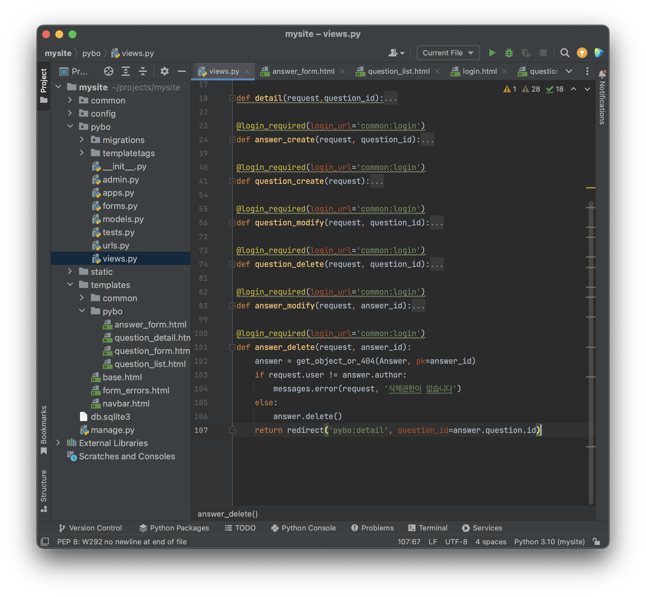Toggle read-only lock icon in status bar
646x597 pixels.
click(596, 542)
